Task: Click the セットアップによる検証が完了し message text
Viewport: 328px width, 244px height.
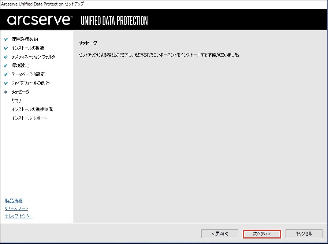Action: point(159,55)
